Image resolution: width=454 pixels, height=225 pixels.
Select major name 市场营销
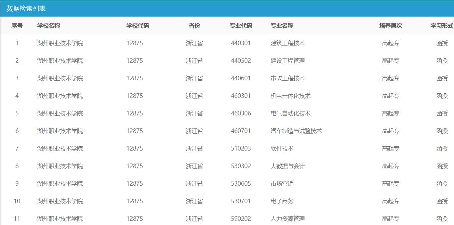282,184
